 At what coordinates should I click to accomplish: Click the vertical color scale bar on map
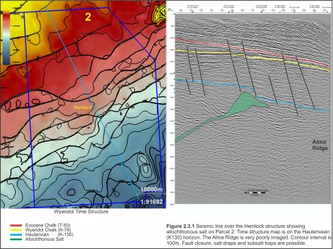tap(6, 39)
